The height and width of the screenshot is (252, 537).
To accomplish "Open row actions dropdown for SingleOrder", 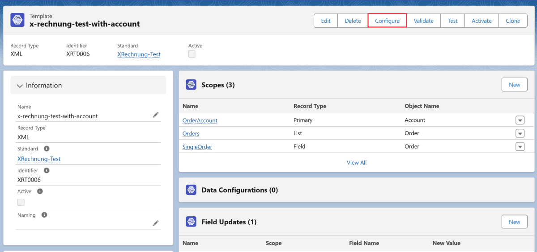I will pyautogui.click(x=520, y=147).
